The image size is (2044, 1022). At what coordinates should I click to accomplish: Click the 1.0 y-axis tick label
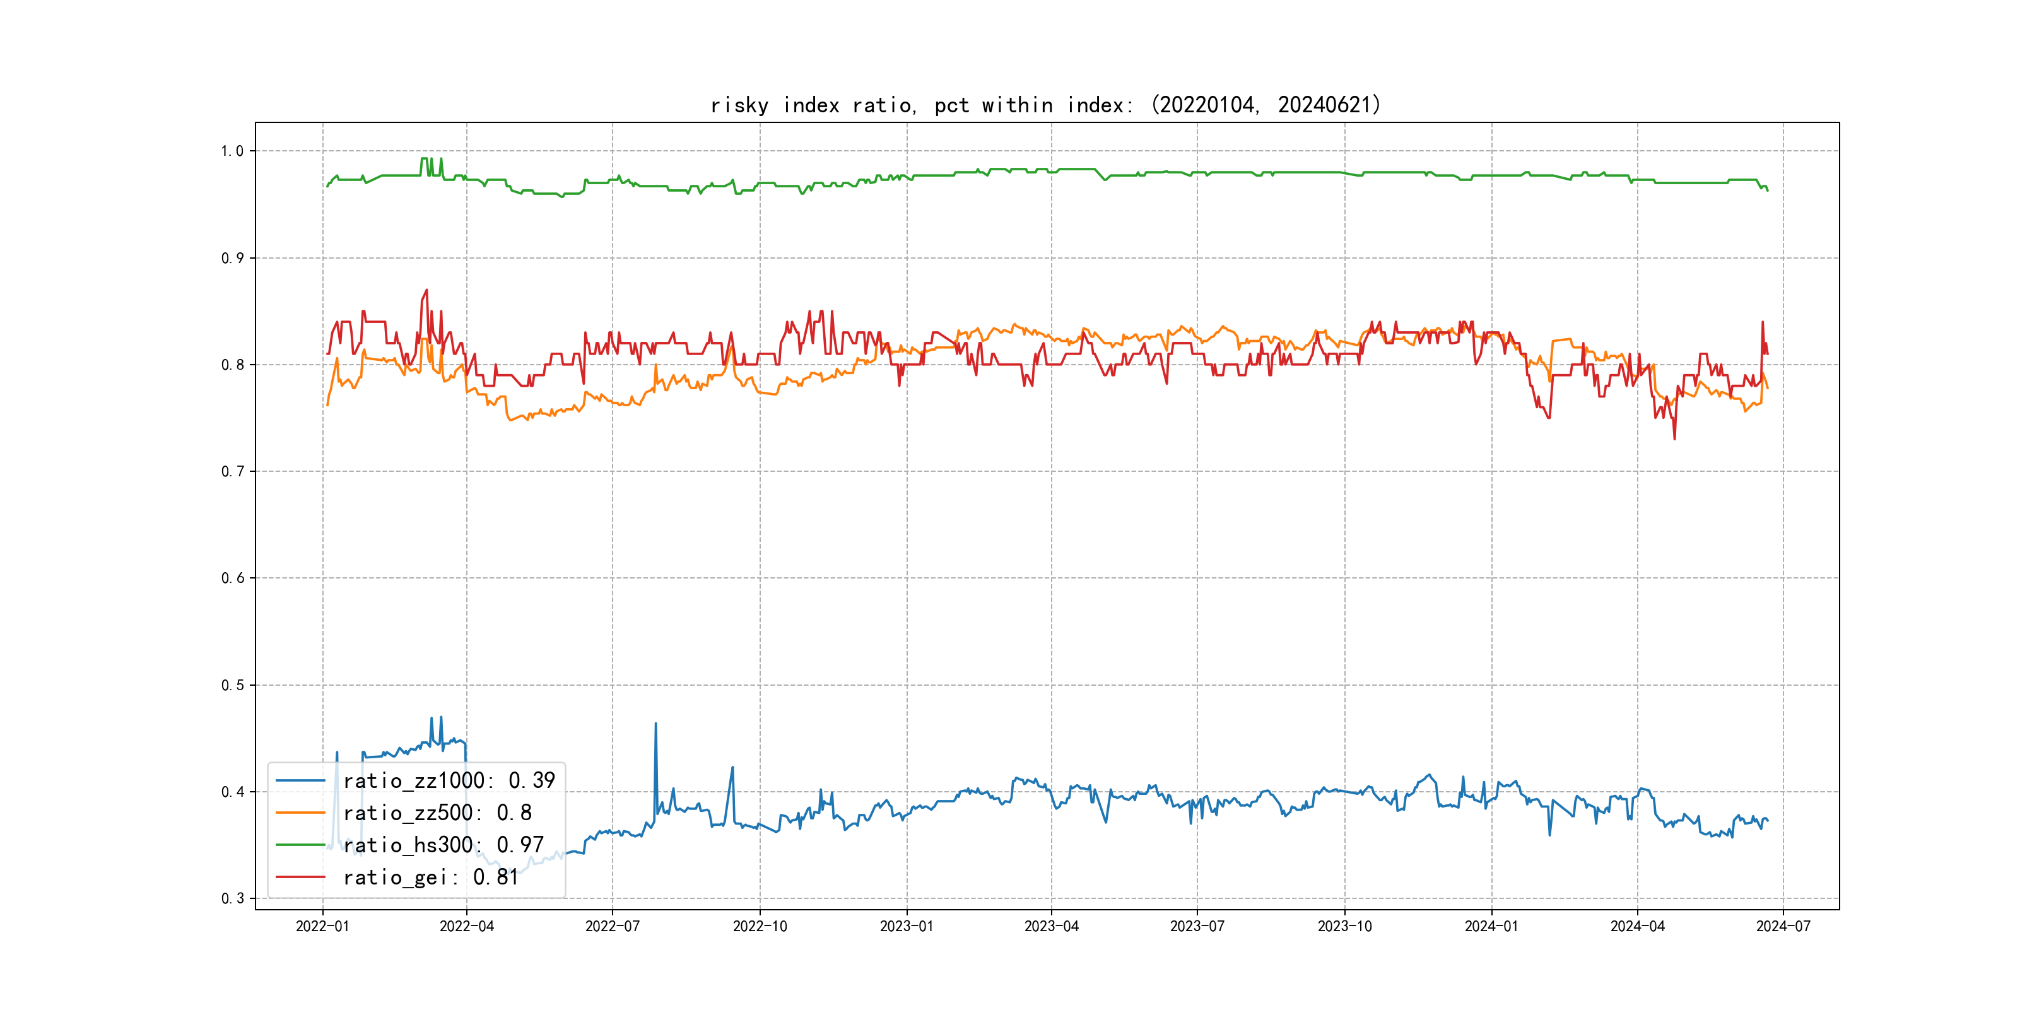tap(232, 151)
